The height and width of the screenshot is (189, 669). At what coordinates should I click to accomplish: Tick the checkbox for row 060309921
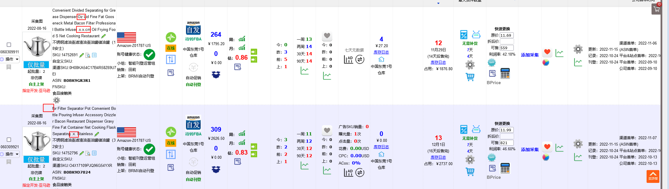[x=9, y=140]
